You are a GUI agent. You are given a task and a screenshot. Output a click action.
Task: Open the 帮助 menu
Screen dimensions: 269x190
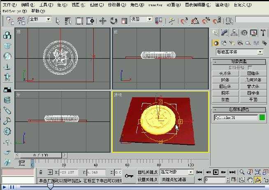pos(38,11)
